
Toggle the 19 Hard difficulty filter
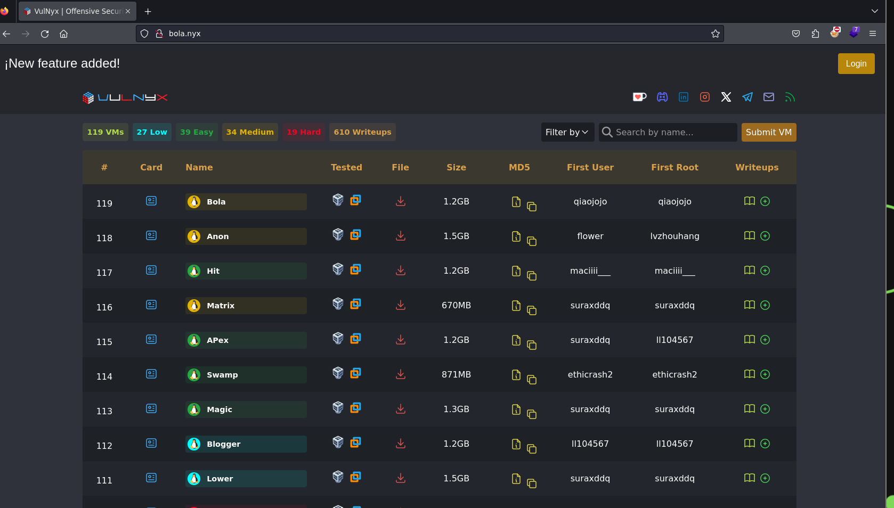click(x=304, y=132)
